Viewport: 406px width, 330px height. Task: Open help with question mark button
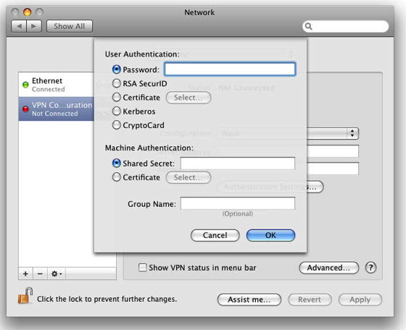click(370, 268)
